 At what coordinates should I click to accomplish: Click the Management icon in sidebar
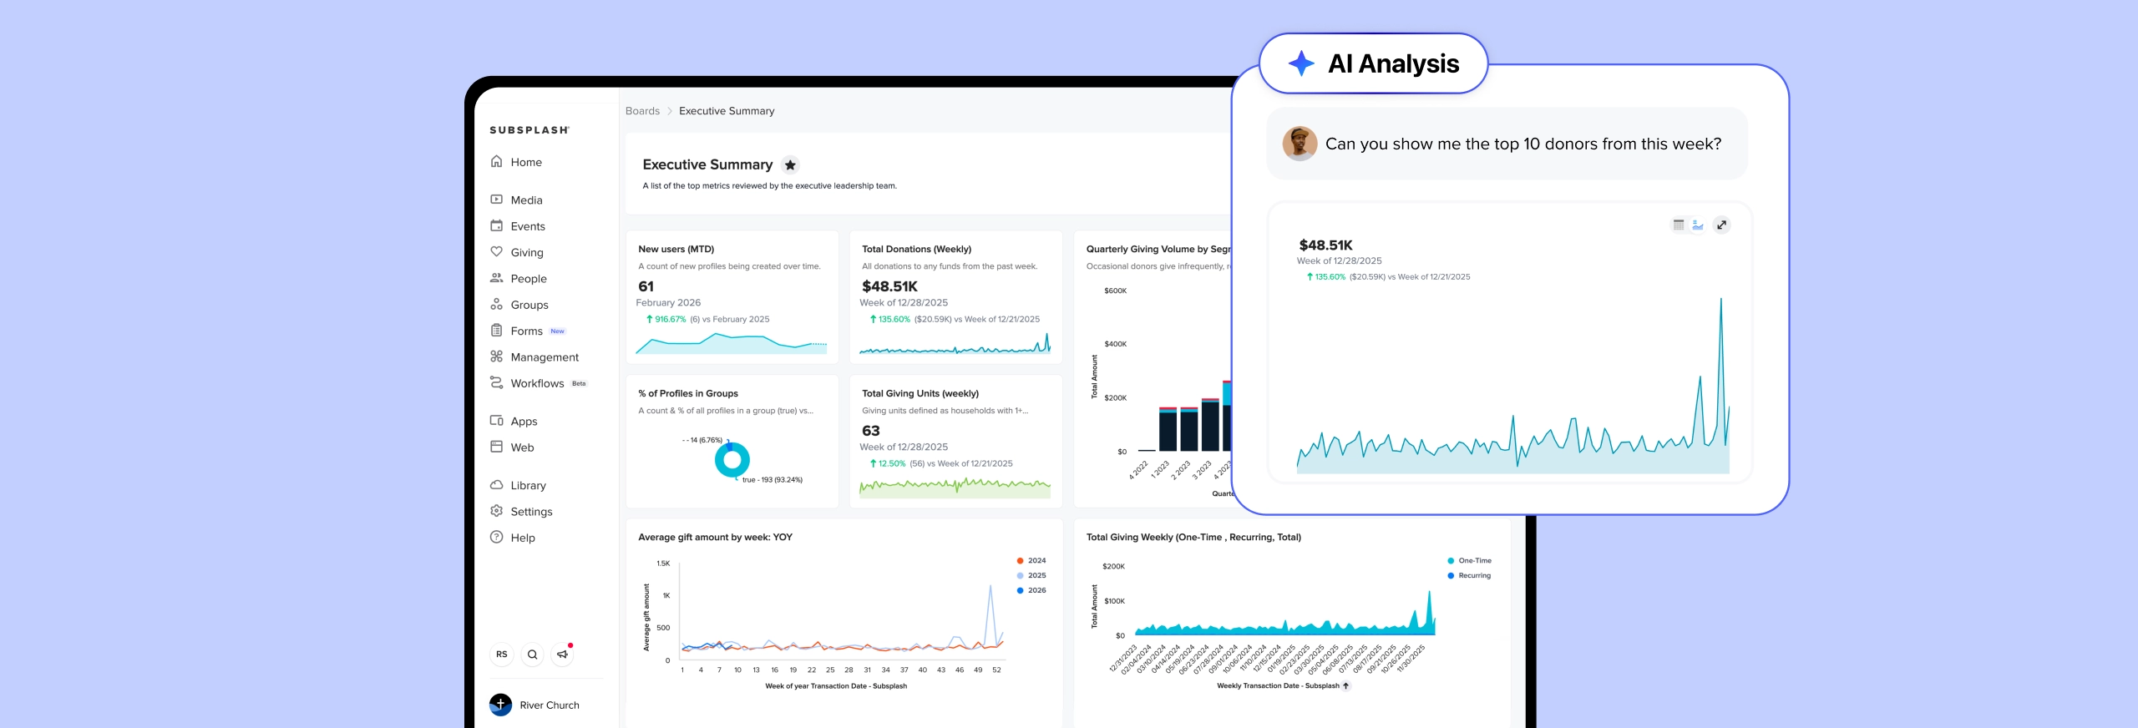pyautogui.click(x=496, y=356)
